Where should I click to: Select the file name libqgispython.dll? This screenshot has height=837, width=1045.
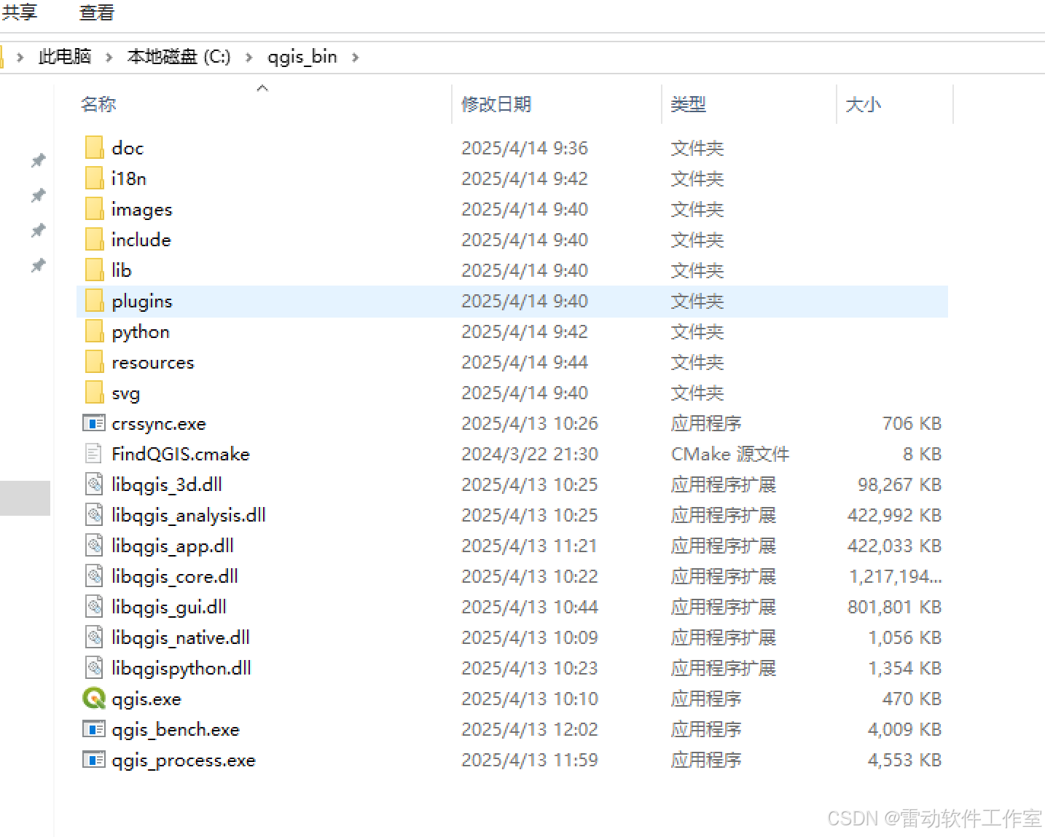tap(181, 668)
